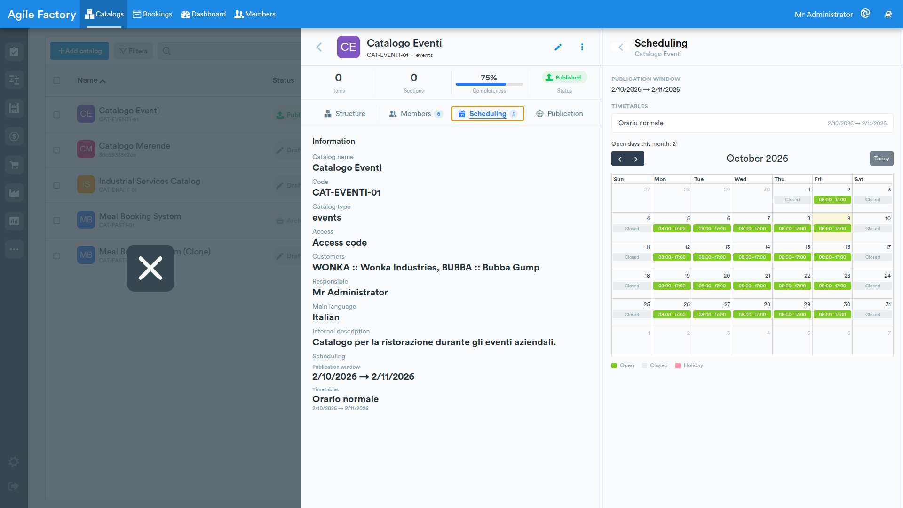903x508 pixels.
Task: Open the three dots more icon in the sidebar
Action: pyautogui.click(x=14, y=249)
